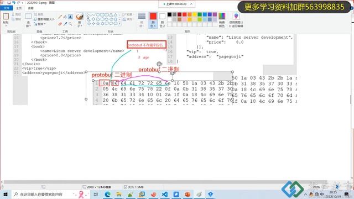Click the Brushes icon
This screenshot has width=354, height=199.
80,17
